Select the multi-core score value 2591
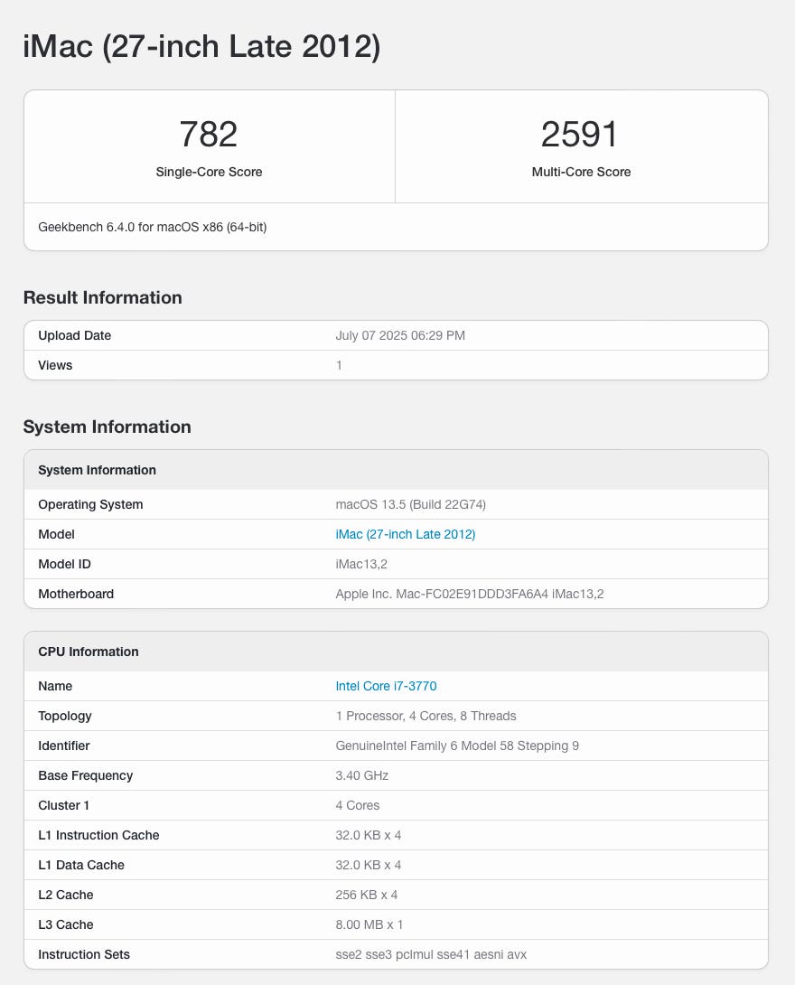 [x=580, y=134]
